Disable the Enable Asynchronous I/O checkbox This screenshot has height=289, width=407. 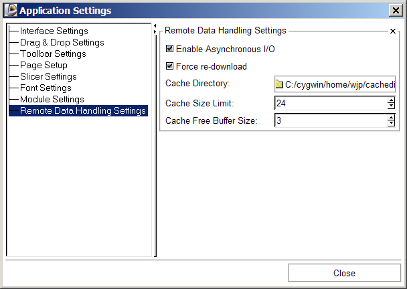(x=170, y=49)
